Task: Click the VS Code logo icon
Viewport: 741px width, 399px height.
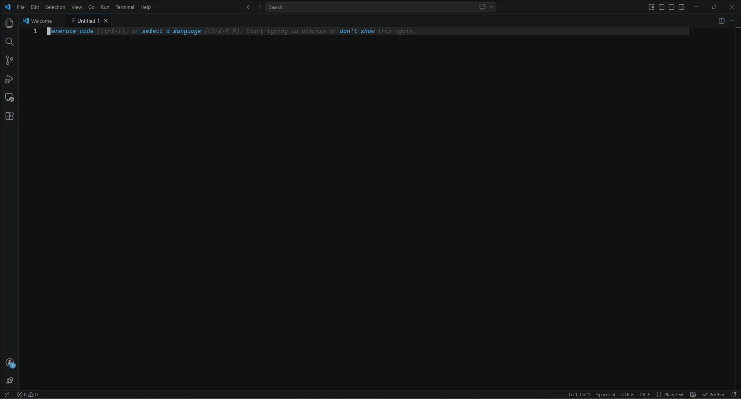Action: point(7,7)
